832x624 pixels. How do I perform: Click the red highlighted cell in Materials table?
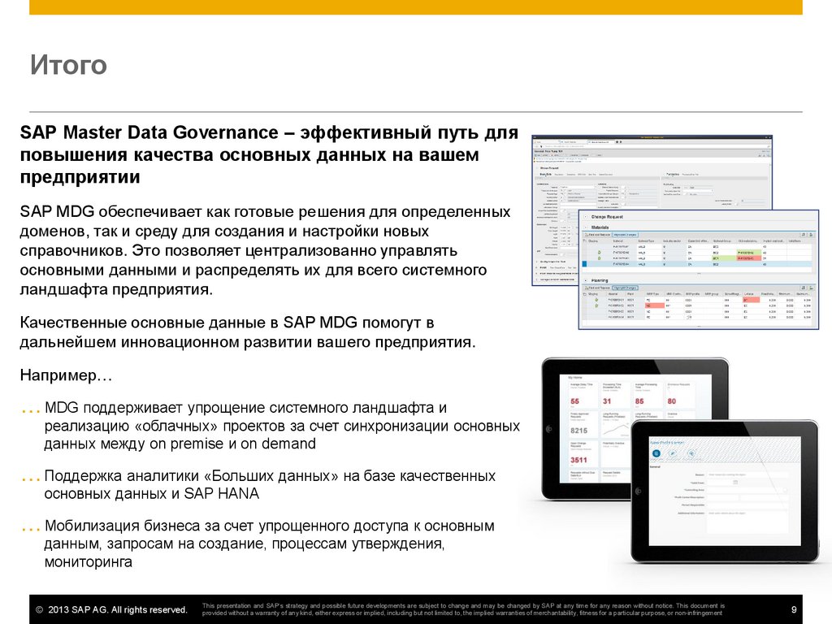(x=747, y=258)
